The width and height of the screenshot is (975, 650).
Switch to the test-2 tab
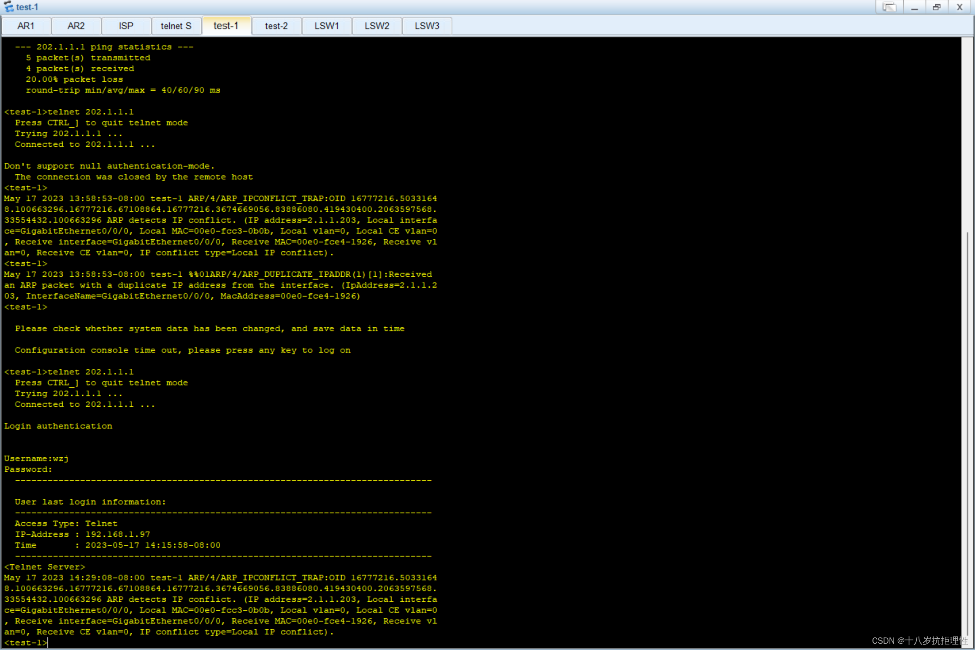276,26
